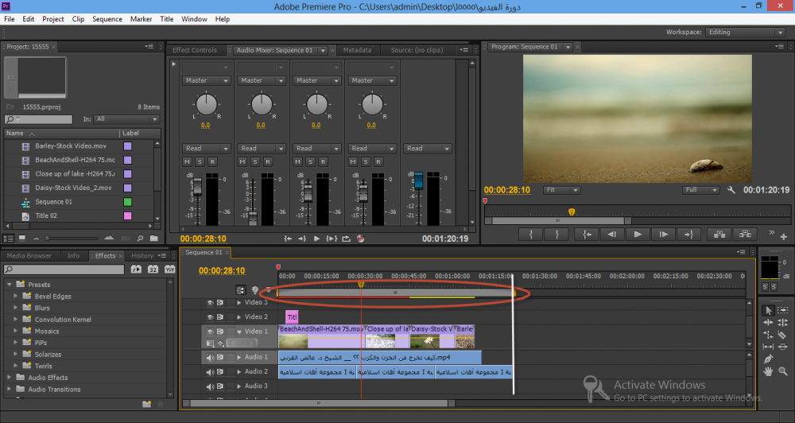Mute Audio 1 track speaker toggle

[211, 357]
